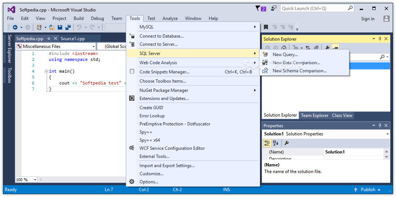Open the Solution Explorer window options dropdown
Screen dimensions: 396x197
pos(374,39)
